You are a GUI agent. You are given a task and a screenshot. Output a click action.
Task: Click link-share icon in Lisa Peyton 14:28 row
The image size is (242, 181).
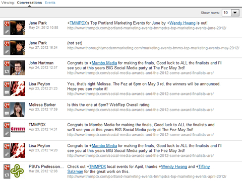7,154
